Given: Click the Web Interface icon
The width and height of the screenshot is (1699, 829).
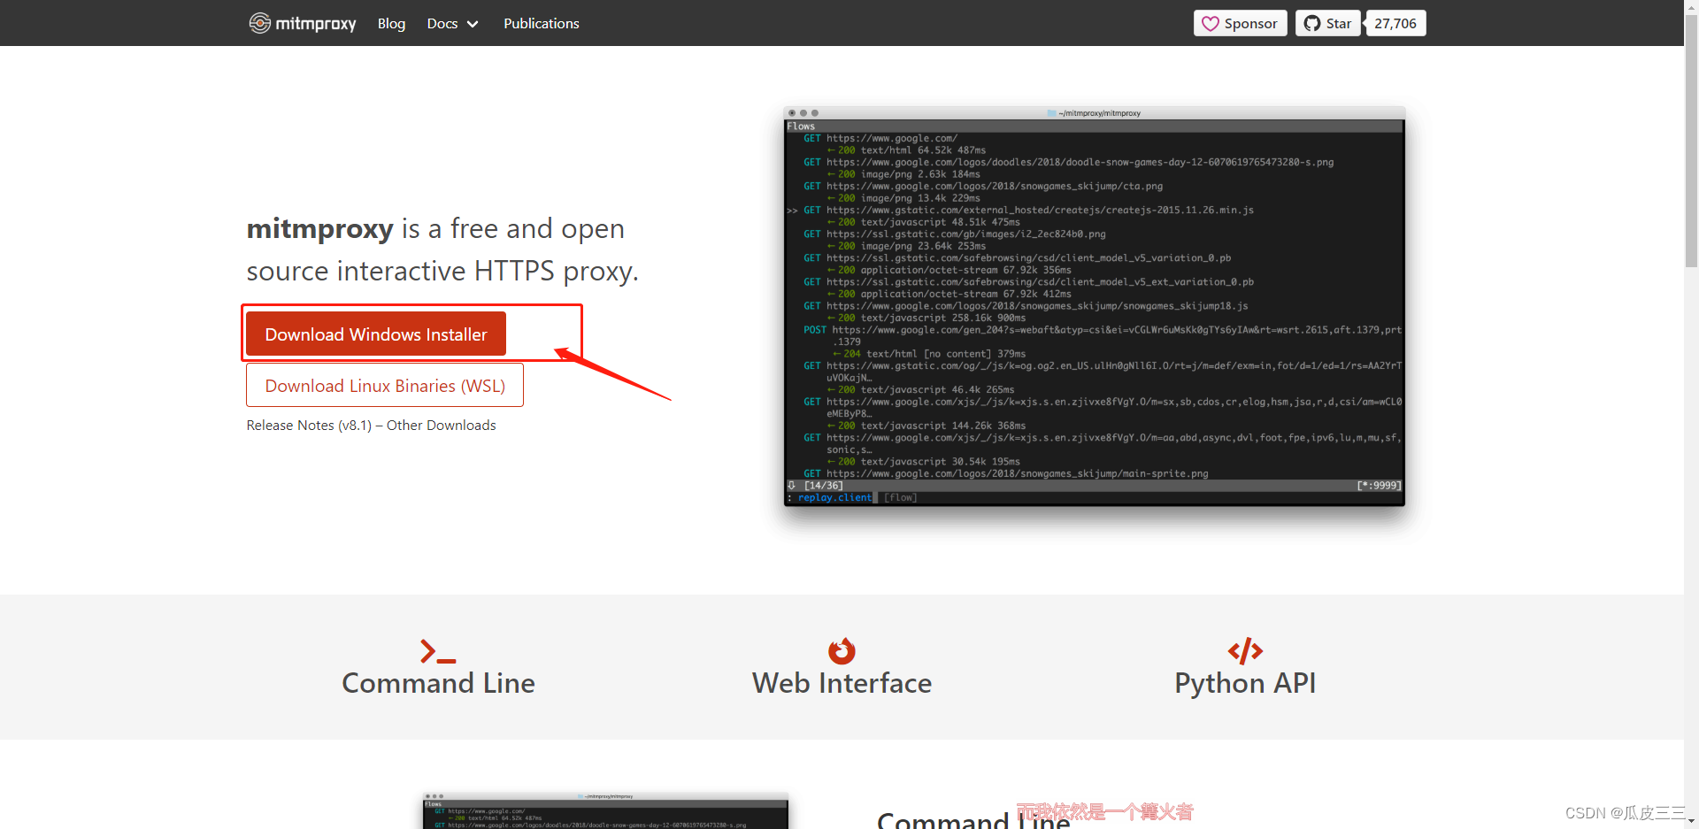Looking at the screenshot, I should [842, 650].
